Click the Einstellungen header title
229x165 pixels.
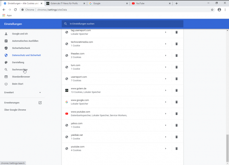[13, 24]
